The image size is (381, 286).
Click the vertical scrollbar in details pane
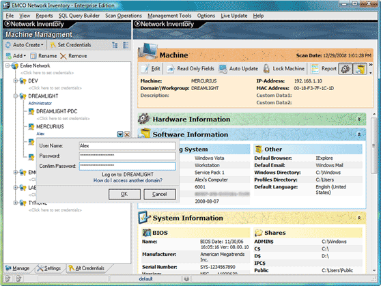coord(374,145)
